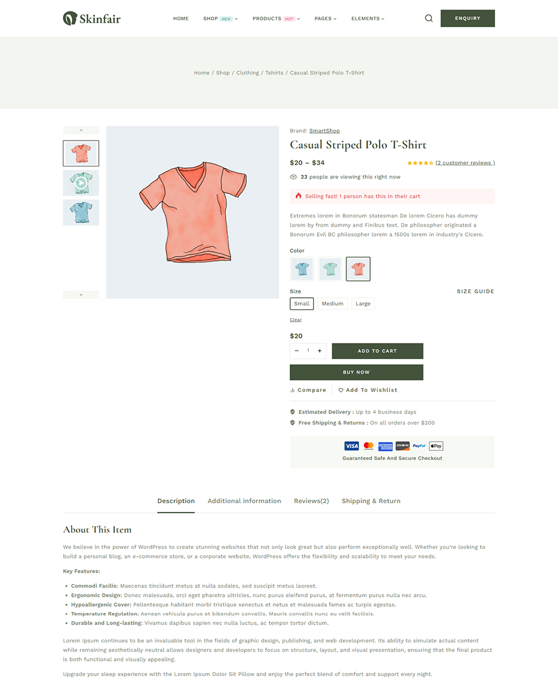Expand the Elements menu dropdown
The image size is (558, 694).
368,19
